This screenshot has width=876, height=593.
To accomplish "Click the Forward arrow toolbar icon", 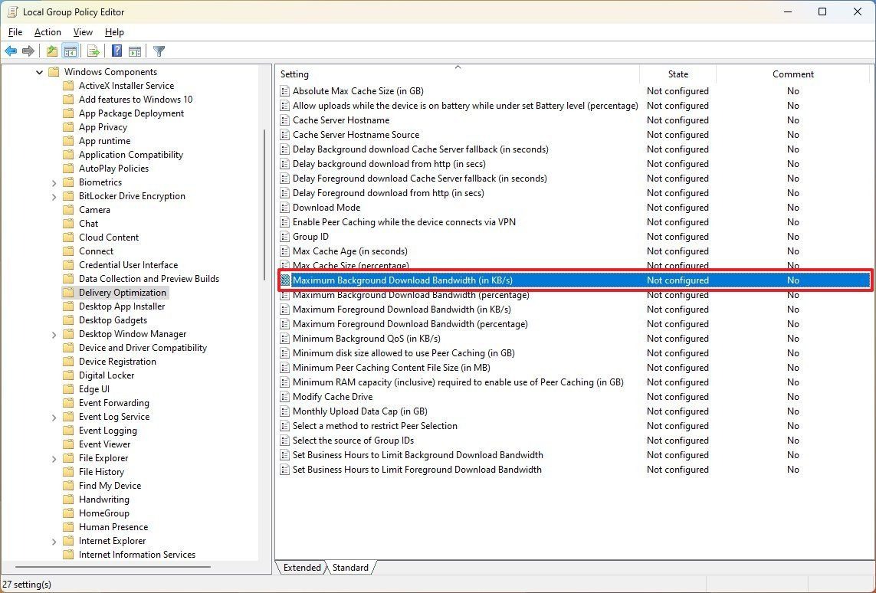I will [x=28, y=51].
